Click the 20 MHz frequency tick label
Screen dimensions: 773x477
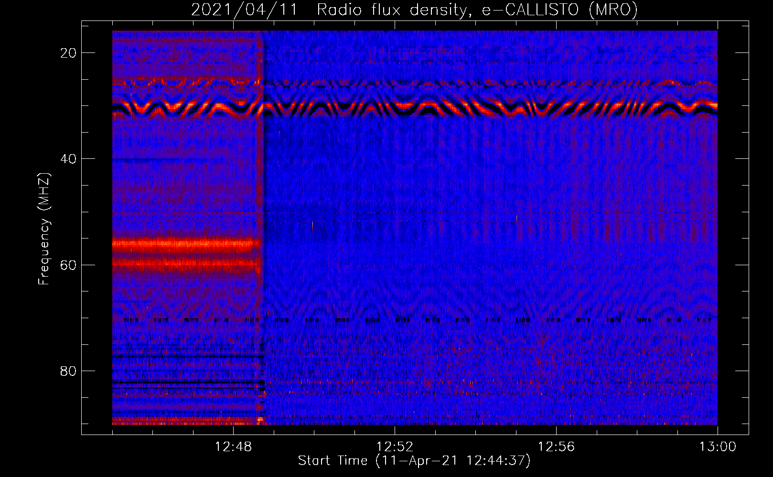pyautogui.click(x=68, y=53)
